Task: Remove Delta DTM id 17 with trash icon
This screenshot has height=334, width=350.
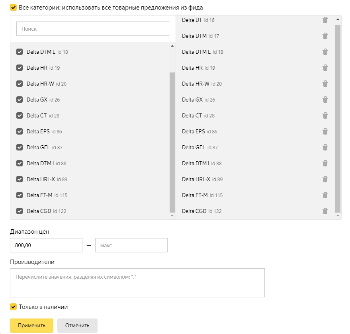Action: point(325,36)
